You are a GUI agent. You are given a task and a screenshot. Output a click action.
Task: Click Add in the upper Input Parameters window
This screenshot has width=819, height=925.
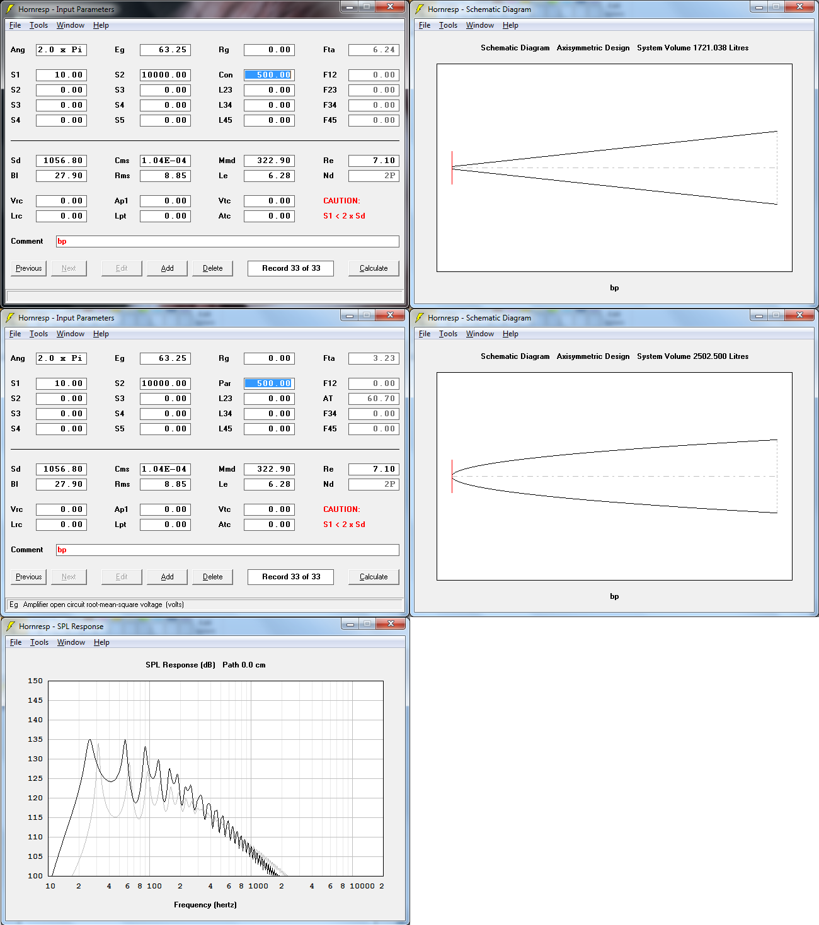tap(167, 268)
